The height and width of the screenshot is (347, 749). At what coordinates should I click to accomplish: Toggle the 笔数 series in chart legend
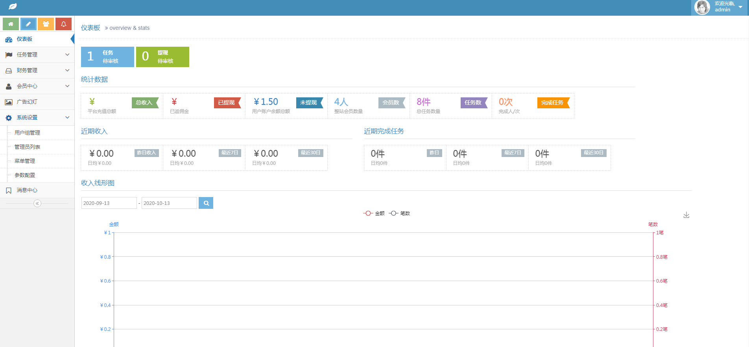click(400, 213)
